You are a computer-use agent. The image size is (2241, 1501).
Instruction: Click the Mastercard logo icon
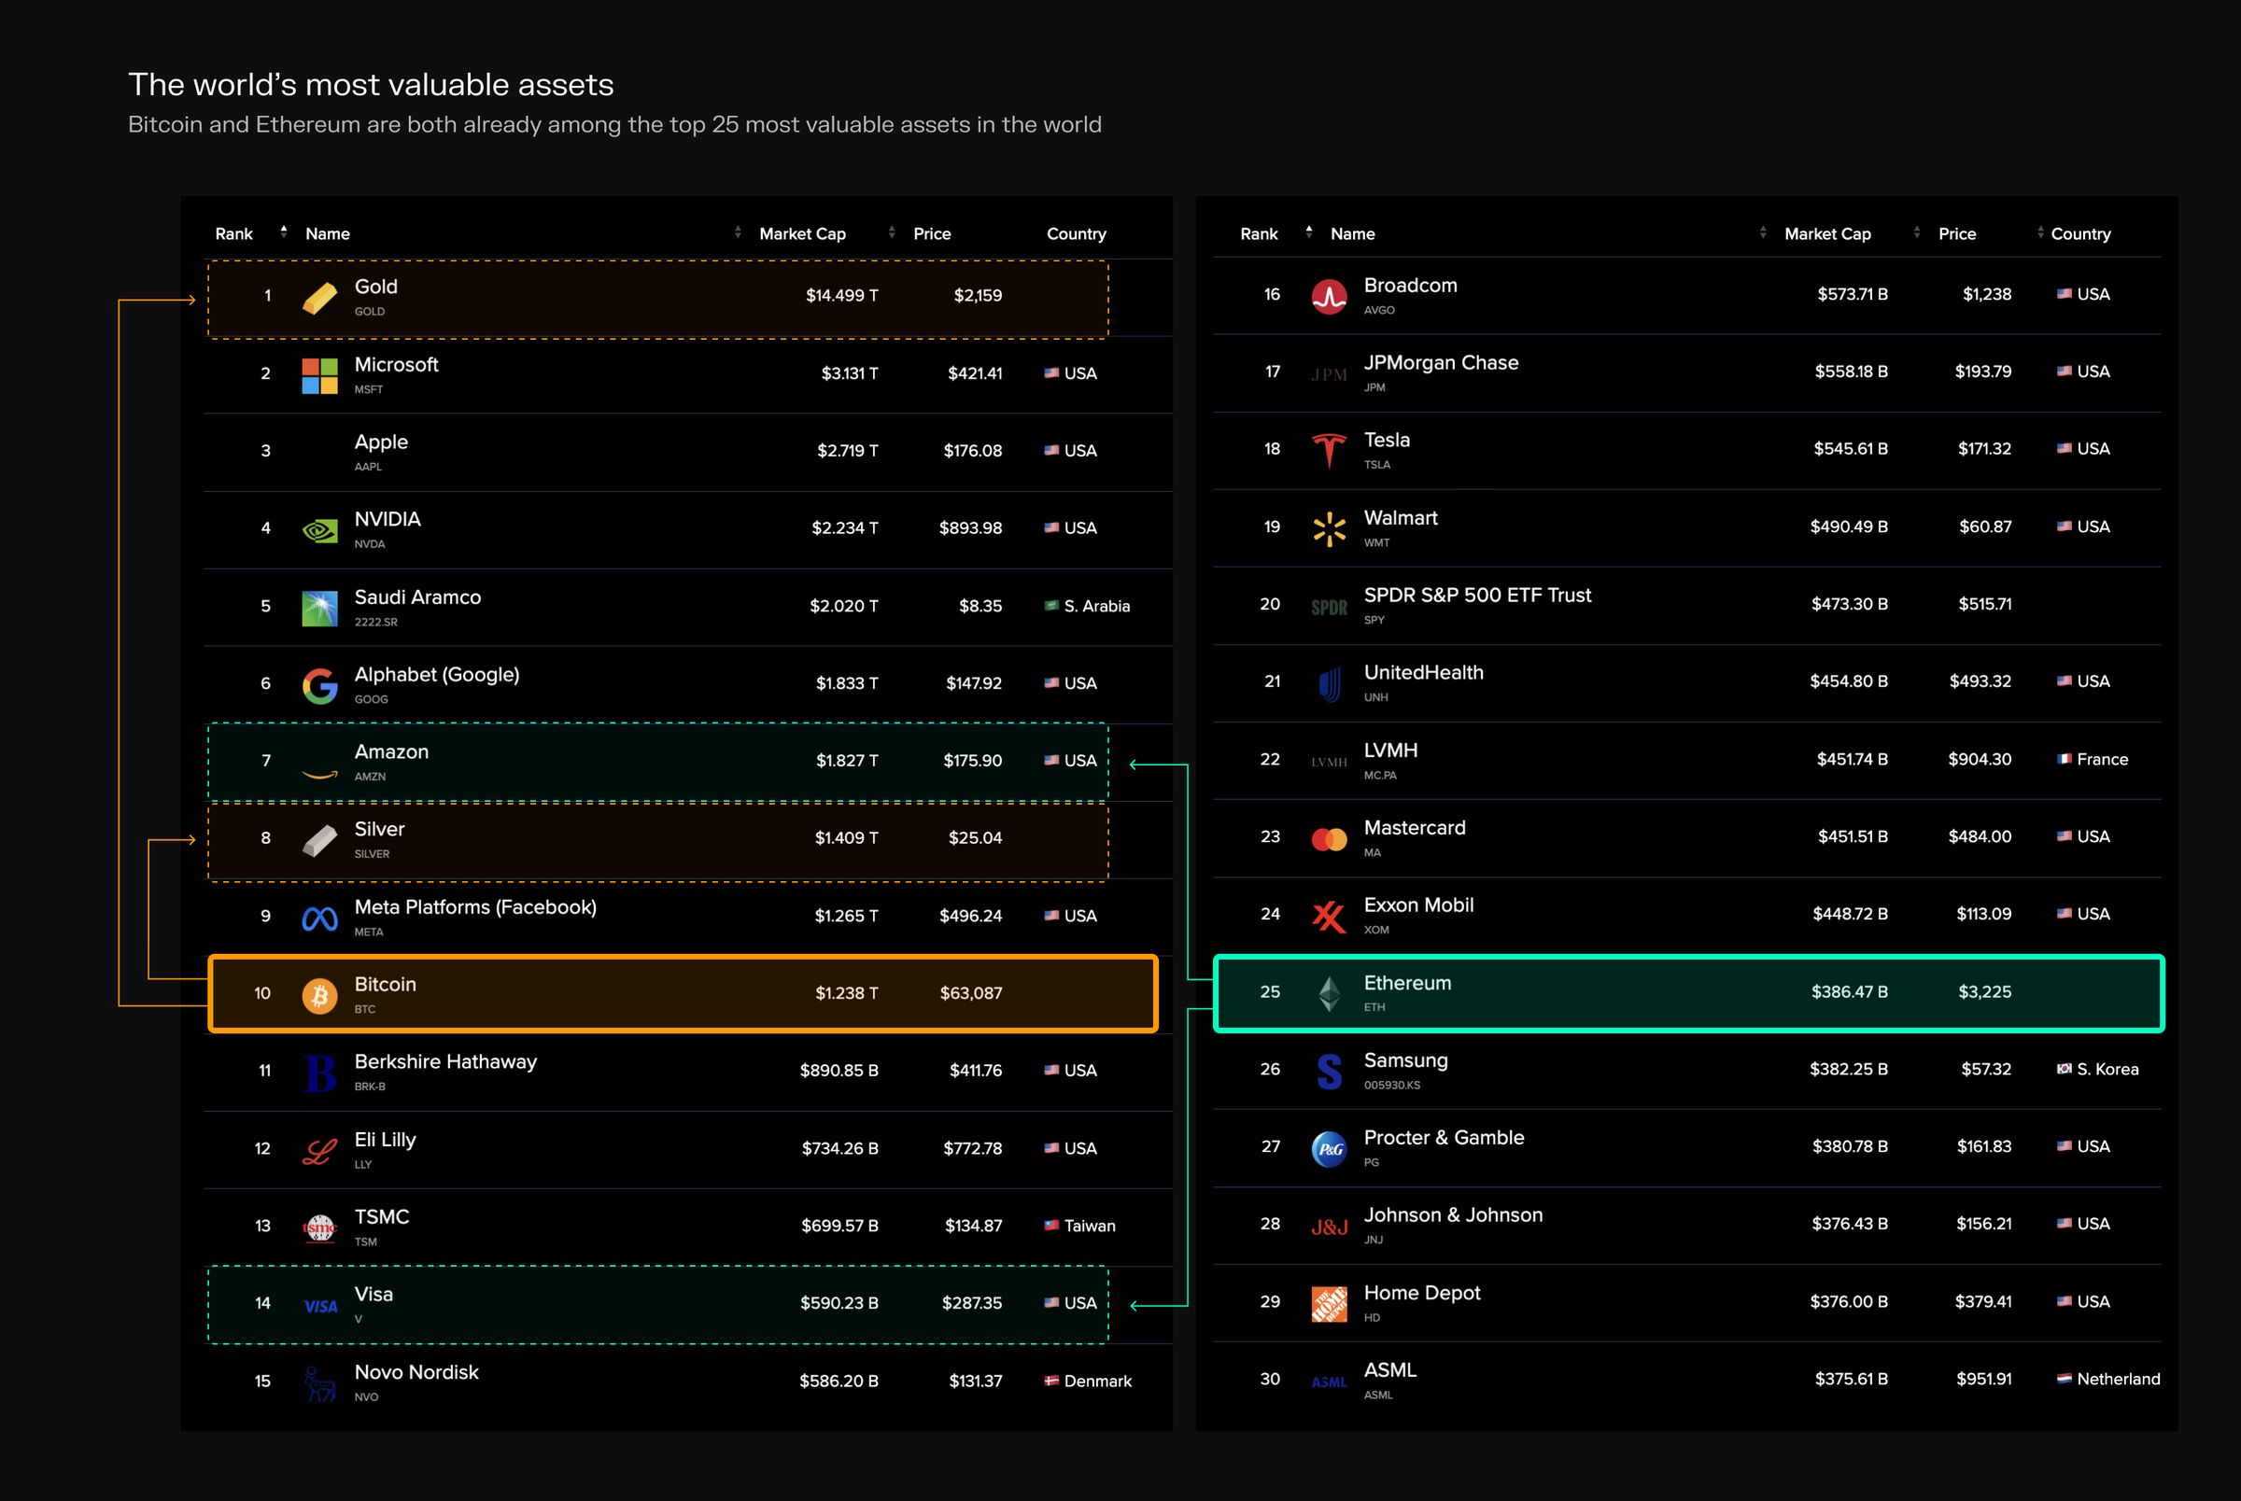click(x=1329, y=838)
